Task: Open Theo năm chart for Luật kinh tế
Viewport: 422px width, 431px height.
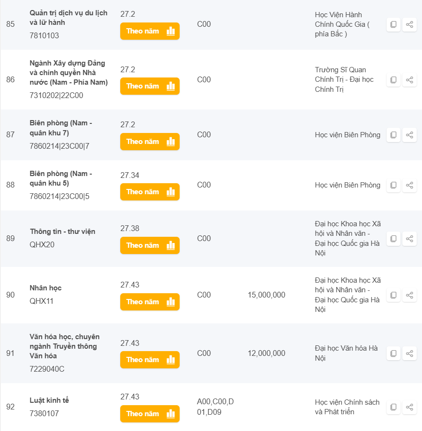Action: [x=149, y=414]
